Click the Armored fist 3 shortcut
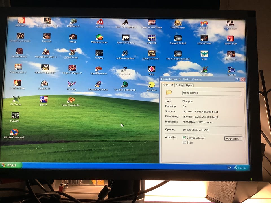The height and width of the screenshot is (203, 271). pyautogui.click(x=18, y=67)
